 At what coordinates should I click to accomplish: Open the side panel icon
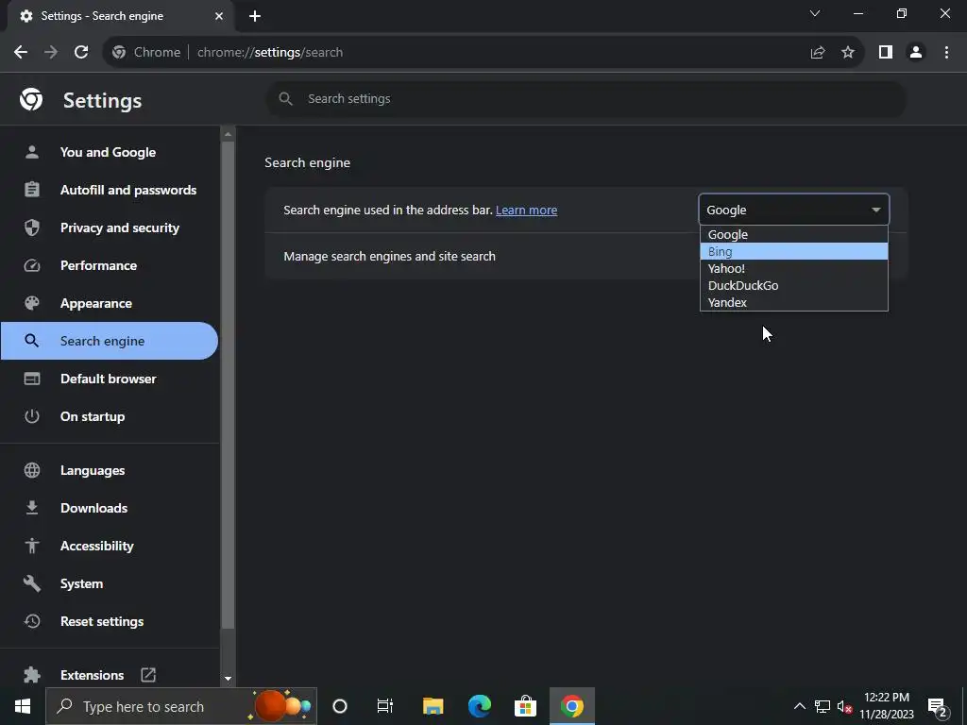point(886,53)
